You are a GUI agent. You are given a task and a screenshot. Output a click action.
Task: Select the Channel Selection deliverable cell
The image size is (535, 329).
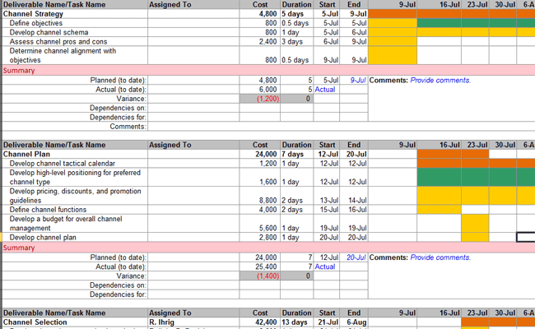click(x=75, y=322)
